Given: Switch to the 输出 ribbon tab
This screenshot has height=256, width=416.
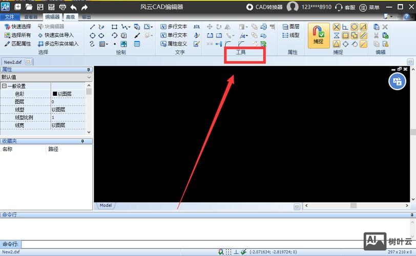Looking at the screenshot, I should 86,17.
